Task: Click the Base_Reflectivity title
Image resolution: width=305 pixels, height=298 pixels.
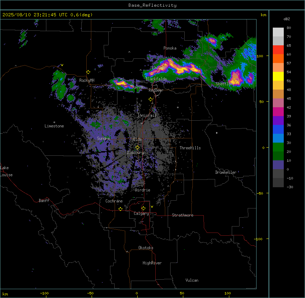Action: coord(152,5)
